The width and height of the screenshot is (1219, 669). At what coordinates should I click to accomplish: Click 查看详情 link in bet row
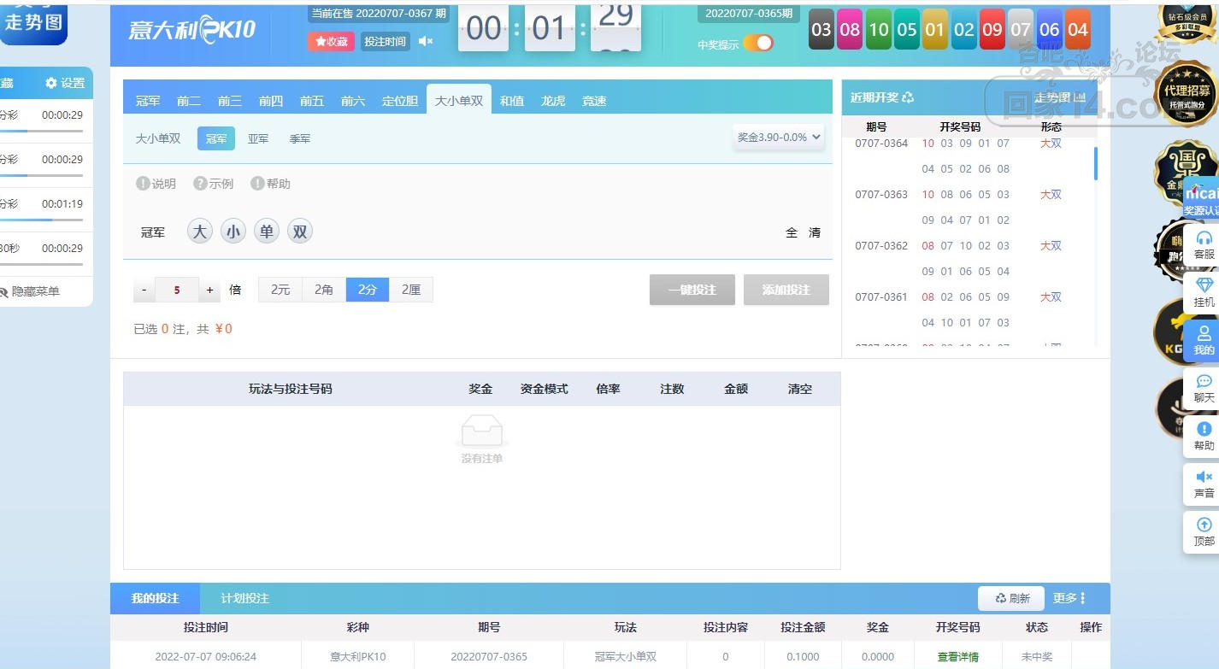(x=957, y=657)
